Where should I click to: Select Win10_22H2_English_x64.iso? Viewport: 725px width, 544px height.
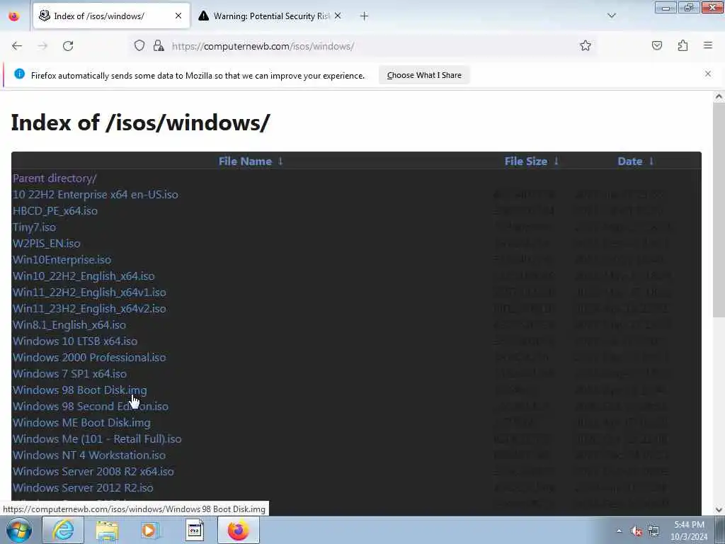pos(84,276)
